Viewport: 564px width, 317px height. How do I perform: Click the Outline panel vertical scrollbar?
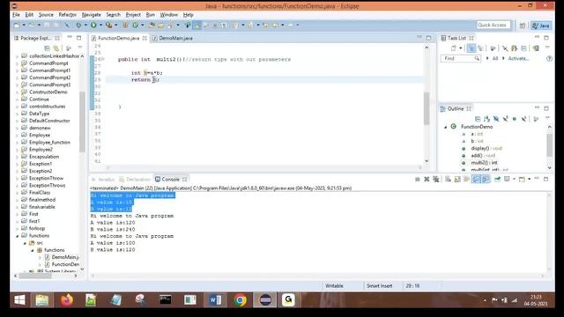coord(550,144)
